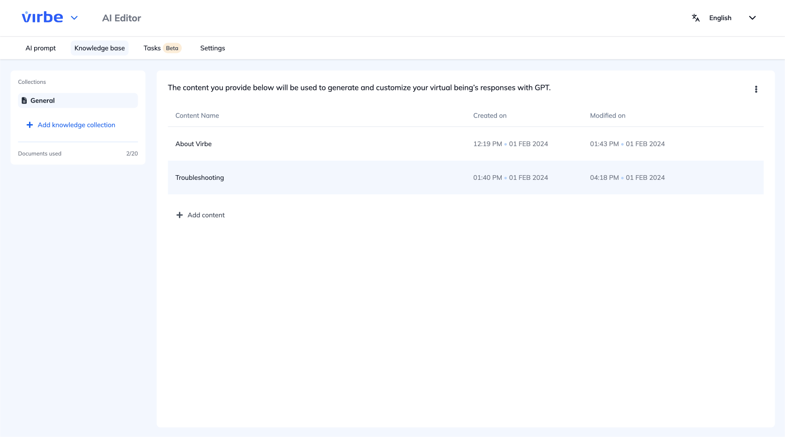
Task: Click the plus icon beside Add content
Action: pyautogui.click(x=179, y=215)
